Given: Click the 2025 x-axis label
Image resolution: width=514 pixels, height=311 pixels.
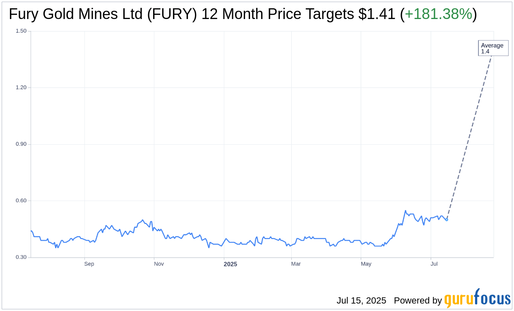Looking at the screenshot, I should (x=231, y=264).
